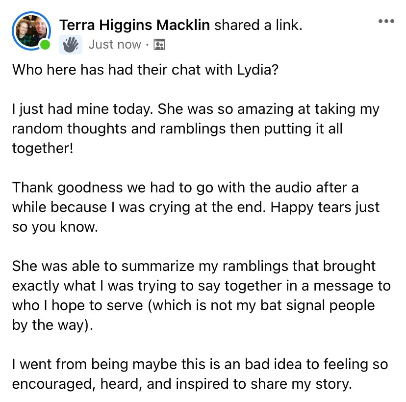
Task: Click the 'I went from being maybe' paragraph
Action: pos(200,374)
